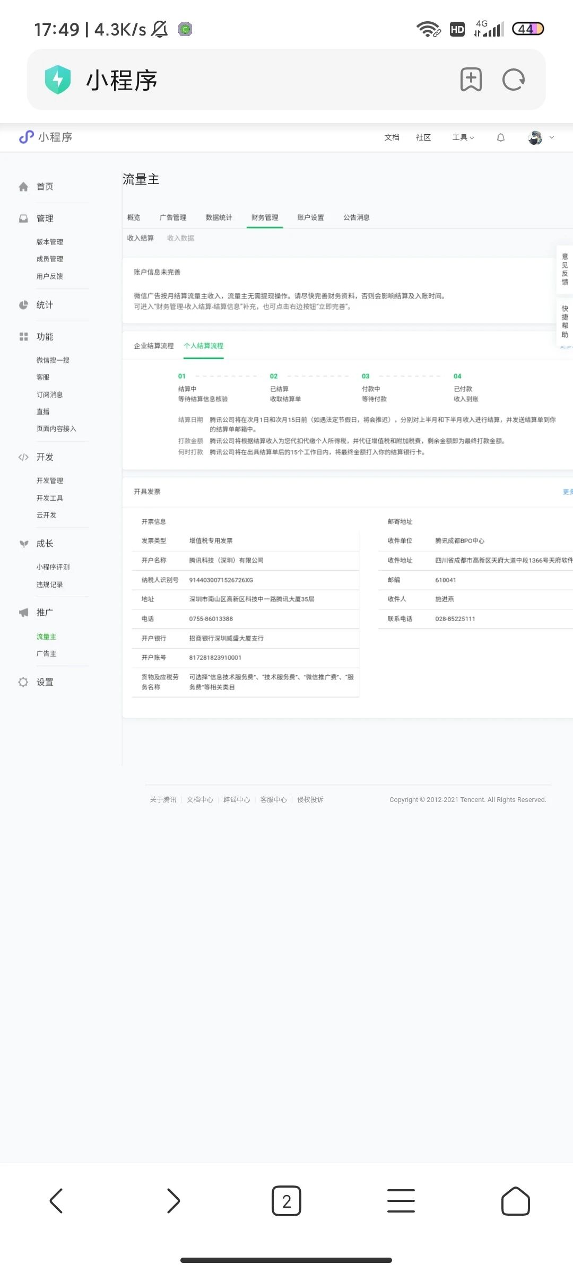Select 流量主 in the sidebar
Viewport: 573px width, 1273px height.
[46, 636]
